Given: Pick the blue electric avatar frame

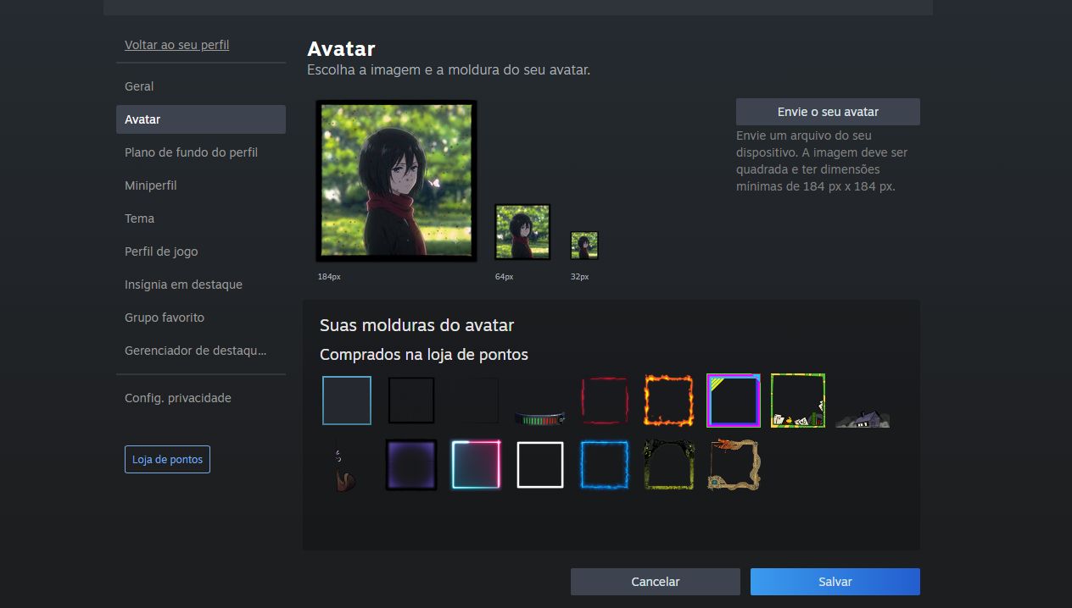Looking at the screenshot, I should tap(605, 465).
